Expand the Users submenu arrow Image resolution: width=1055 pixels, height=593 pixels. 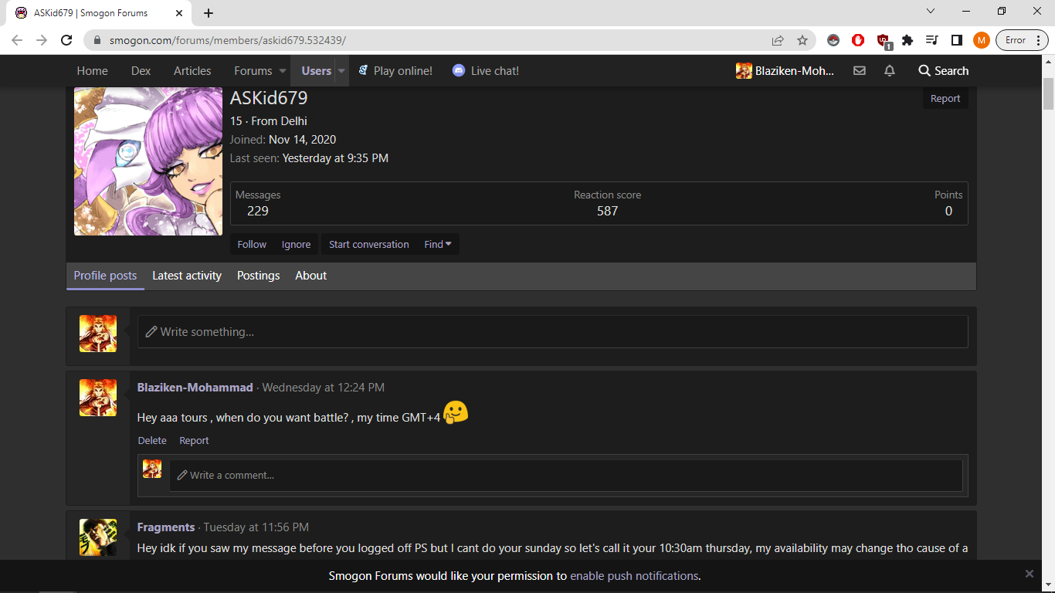[341, 71]
